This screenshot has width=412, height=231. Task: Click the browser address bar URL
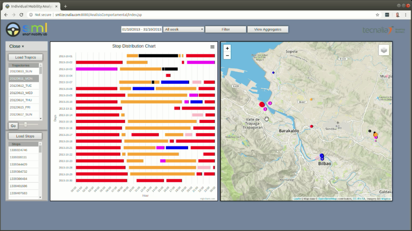[98, 15]
